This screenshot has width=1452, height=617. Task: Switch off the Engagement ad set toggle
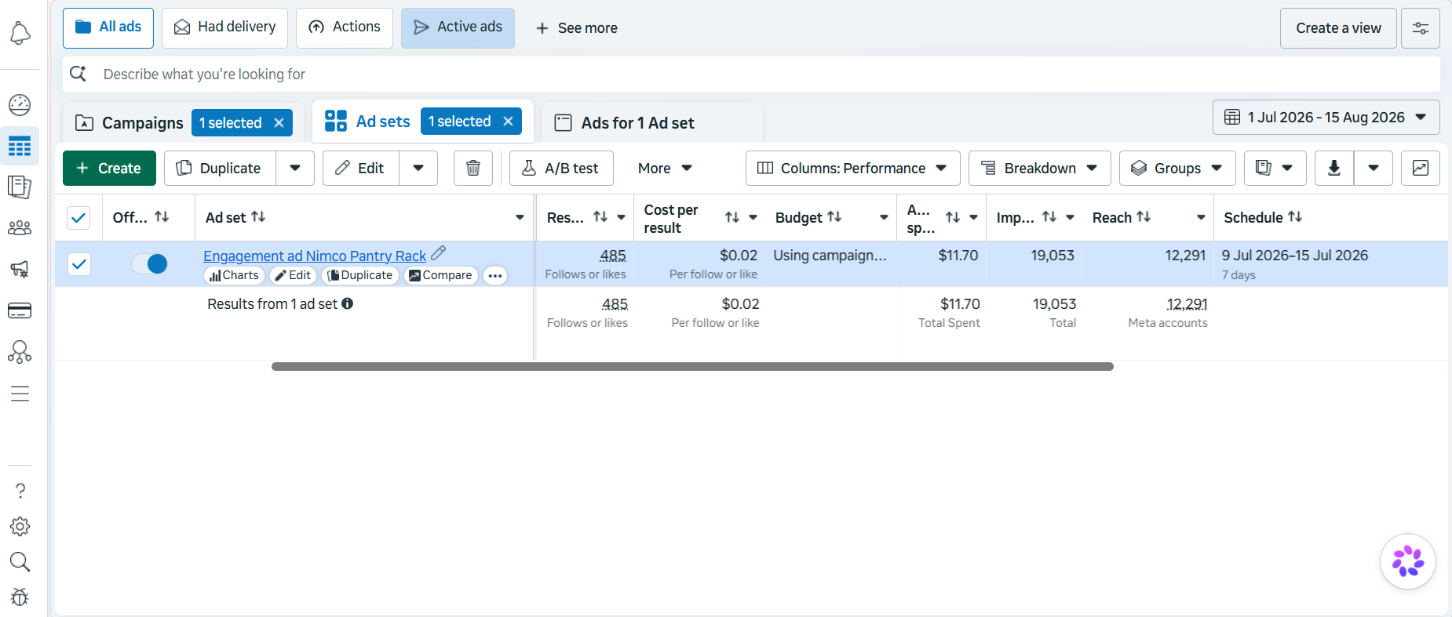(x=149, y=264)
